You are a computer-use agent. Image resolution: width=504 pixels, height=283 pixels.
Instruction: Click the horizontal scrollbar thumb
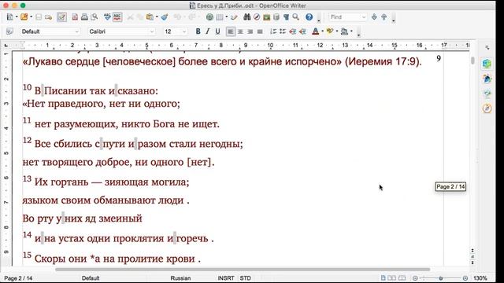click(x=243, y=269)
